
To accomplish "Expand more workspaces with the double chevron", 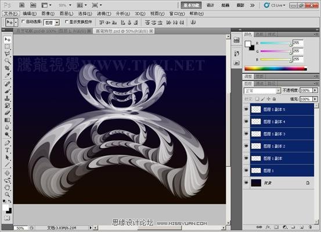I will point(253,5).
